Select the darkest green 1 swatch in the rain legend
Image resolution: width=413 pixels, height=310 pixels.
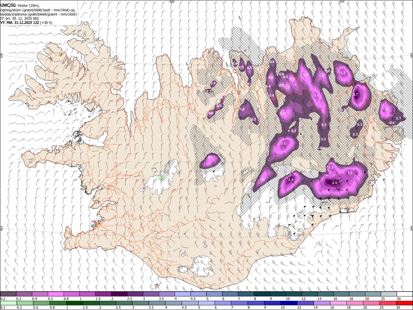(x=74, y=303)
